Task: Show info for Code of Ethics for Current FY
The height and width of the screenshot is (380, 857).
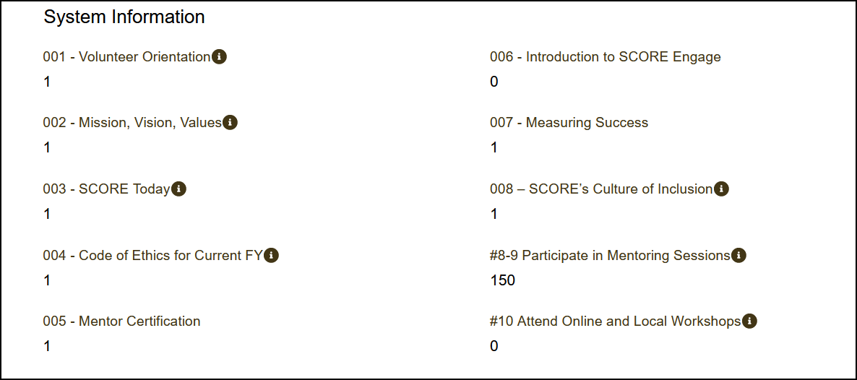Action: coord(271,255)
